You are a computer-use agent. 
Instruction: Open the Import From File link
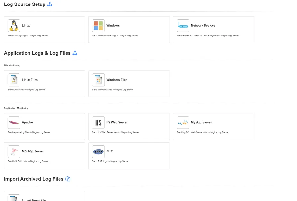(34, 200)
